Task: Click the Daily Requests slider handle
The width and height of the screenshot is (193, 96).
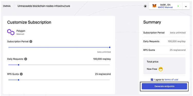Action: pos(19,65)
